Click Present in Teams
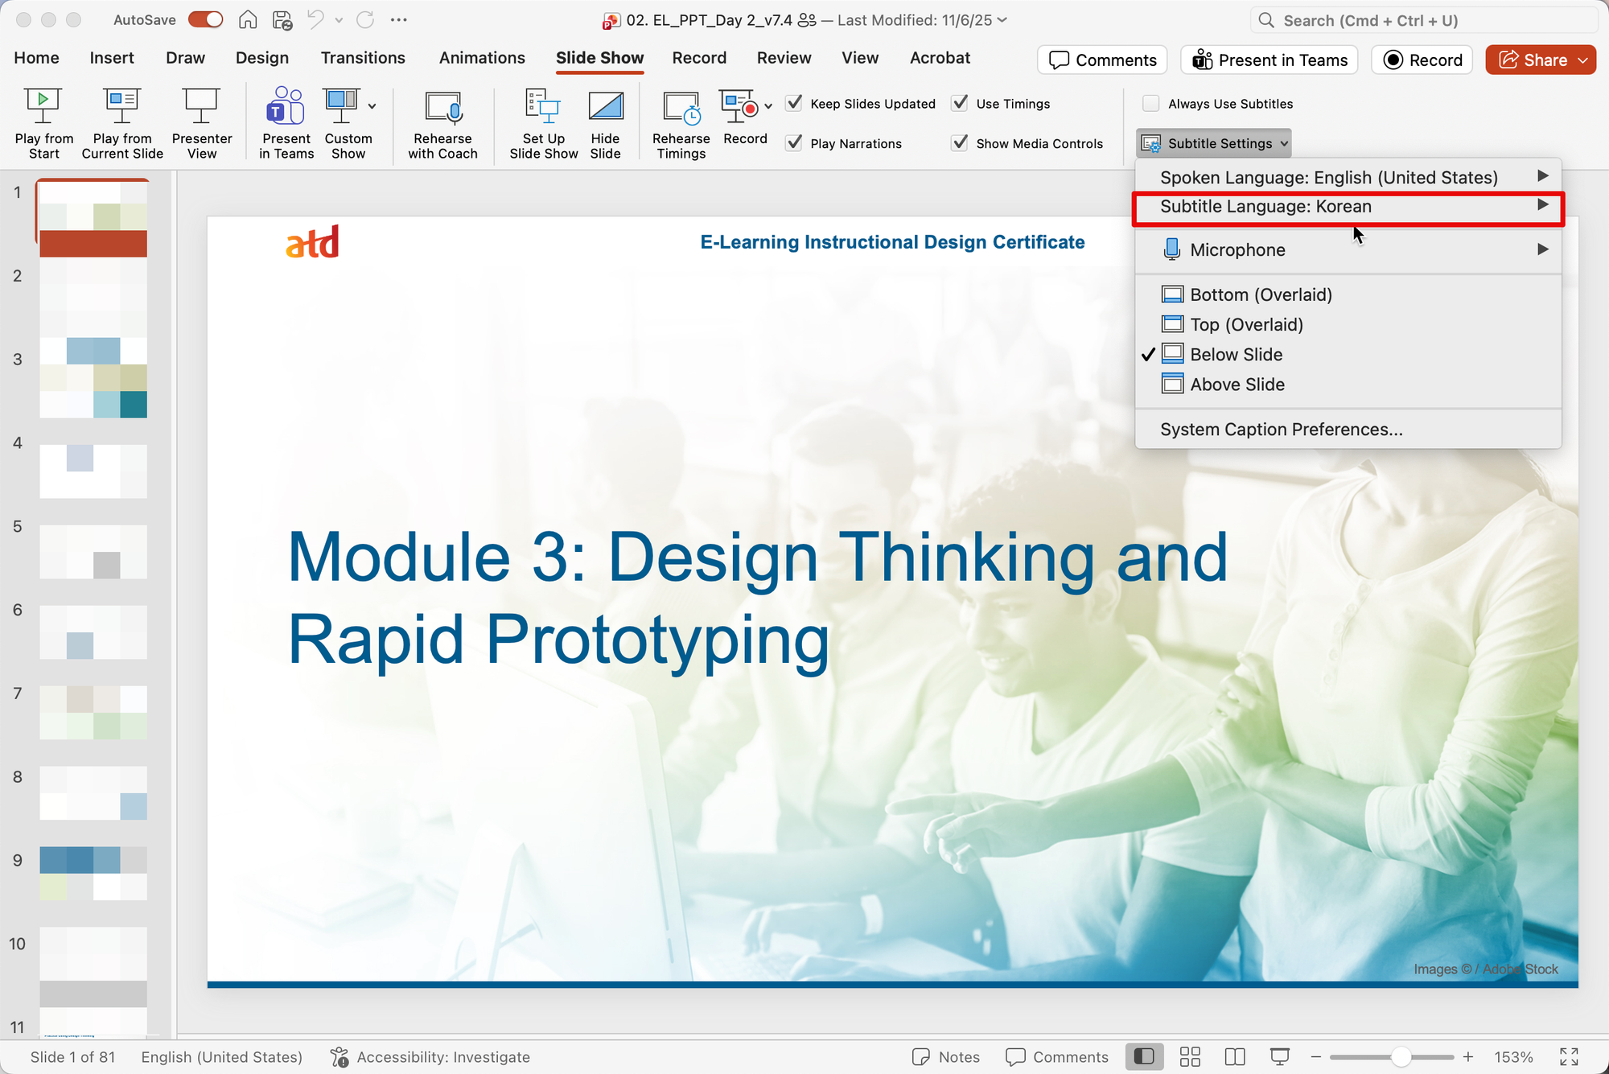Screen dimensions: 1609x1074 tap(286, 122)
